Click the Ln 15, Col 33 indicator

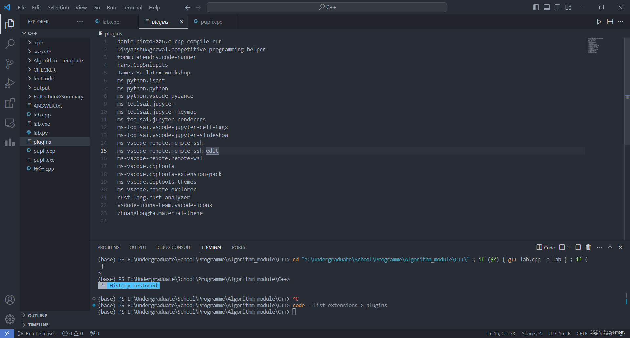tap(501, 333)
